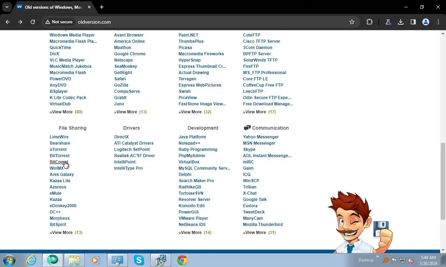Click the cartoon mascot with floppy disk

click(360, 222)
